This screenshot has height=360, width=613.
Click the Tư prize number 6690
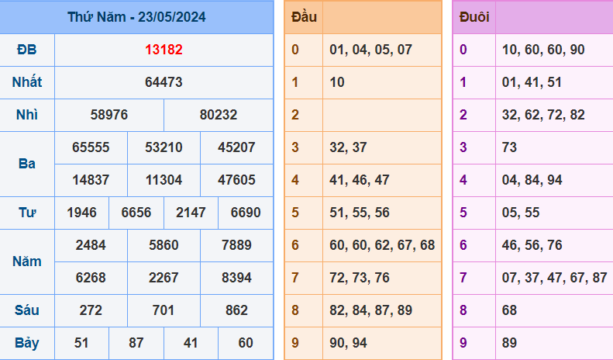point(246,213)
